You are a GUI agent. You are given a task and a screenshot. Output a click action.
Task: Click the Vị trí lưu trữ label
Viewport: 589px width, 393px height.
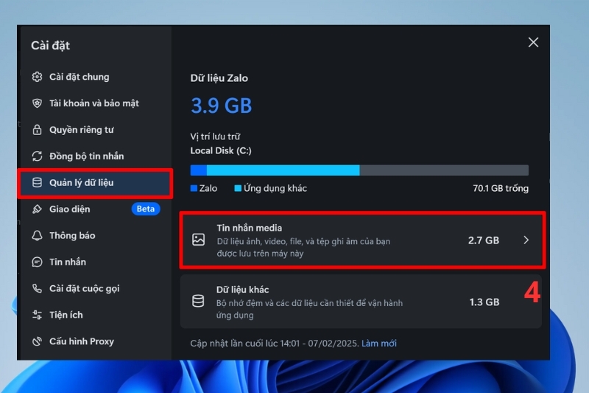coord(215,136)
